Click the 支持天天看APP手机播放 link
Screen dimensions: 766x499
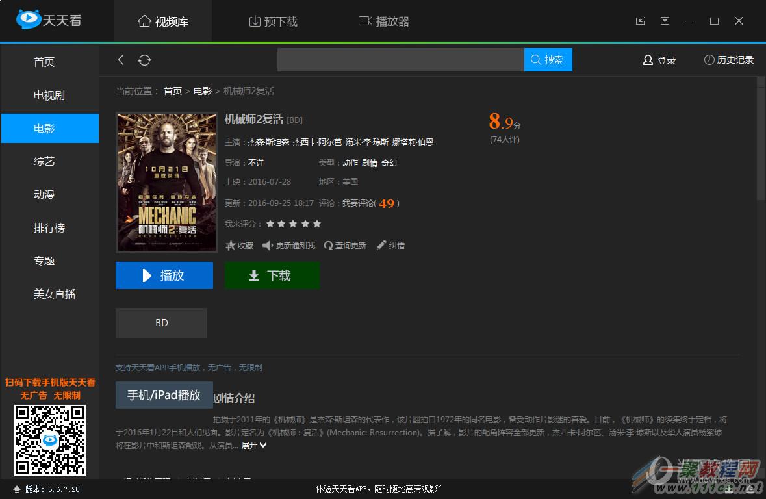click(189, 368)
